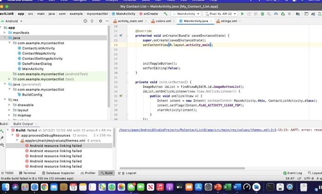Run app with Coverage icon
Viewport: 322px width, 194px height.
point(269,14)
